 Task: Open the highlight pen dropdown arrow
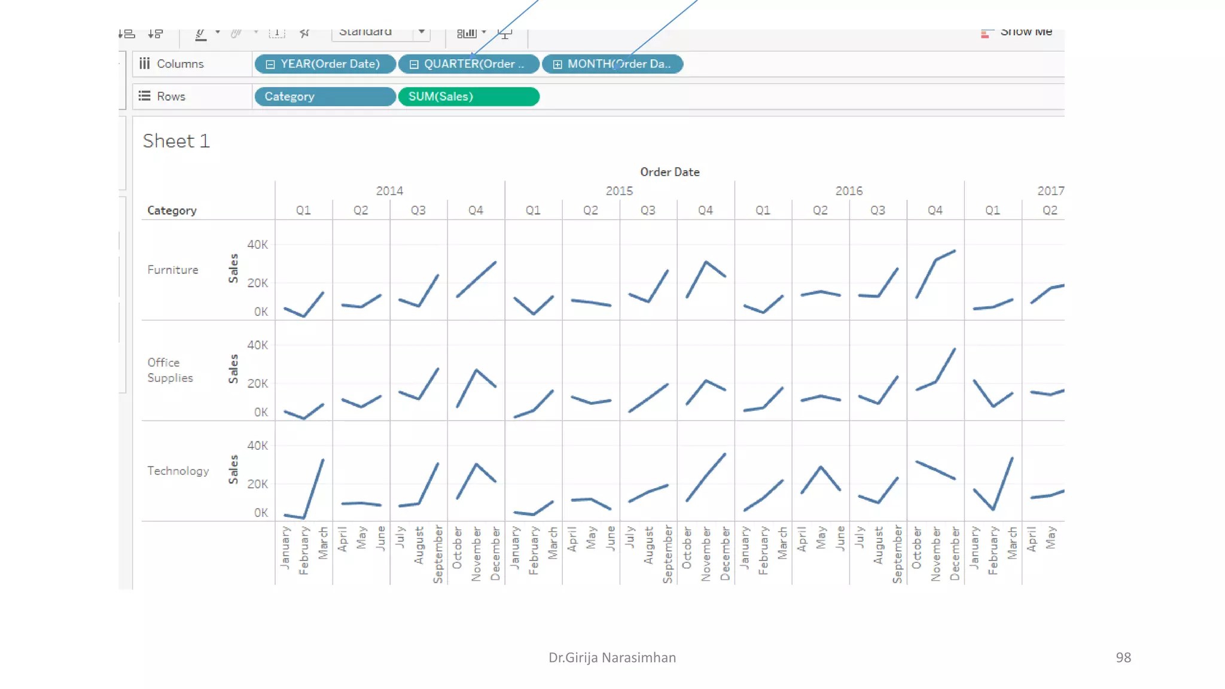click(218, 32)
